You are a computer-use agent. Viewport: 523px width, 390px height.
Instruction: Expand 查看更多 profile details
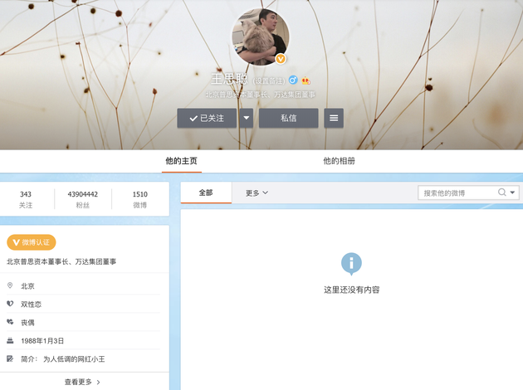click(x=83, y=382)
